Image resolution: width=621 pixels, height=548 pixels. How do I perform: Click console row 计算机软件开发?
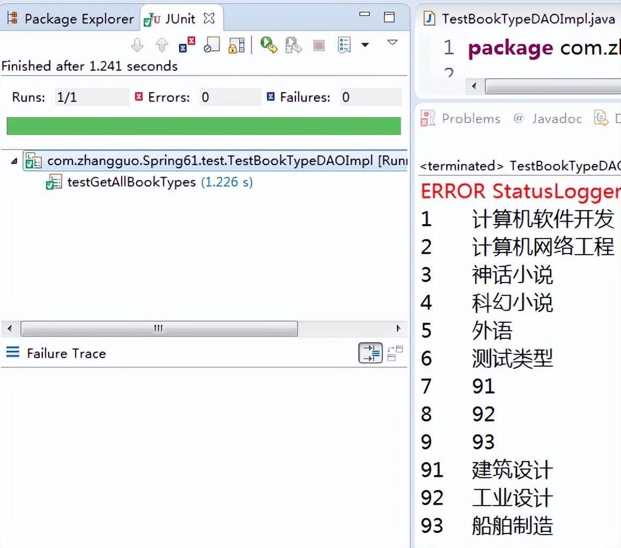coord(517,219)
